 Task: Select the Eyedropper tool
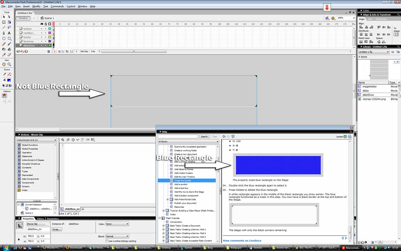tap(4, 55)
